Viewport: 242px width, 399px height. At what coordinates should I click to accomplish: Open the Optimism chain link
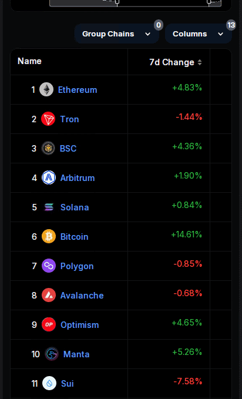pyautogui.click(x=80, y=325)
